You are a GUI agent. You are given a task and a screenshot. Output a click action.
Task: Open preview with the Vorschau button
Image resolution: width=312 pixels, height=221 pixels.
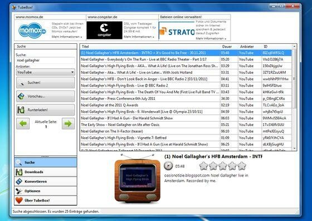point(45,97)
